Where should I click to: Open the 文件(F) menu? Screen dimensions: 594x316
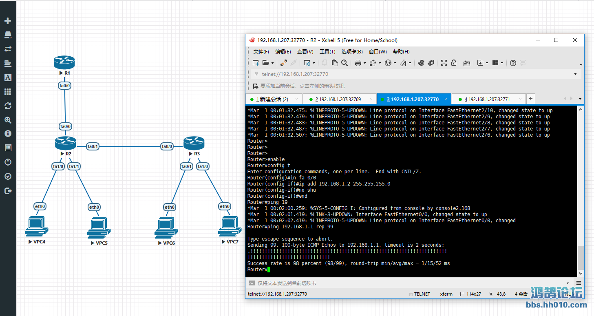point(261,52)
